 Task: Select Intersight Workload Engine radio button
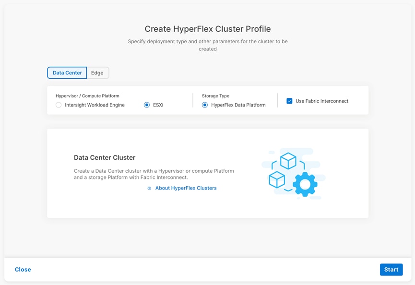click(x=59, y=105)
